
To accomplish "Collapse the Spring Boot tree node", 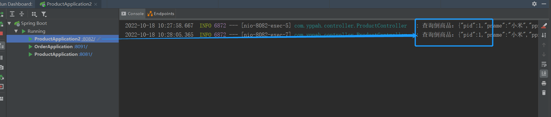I will click(x=9, y=23).
